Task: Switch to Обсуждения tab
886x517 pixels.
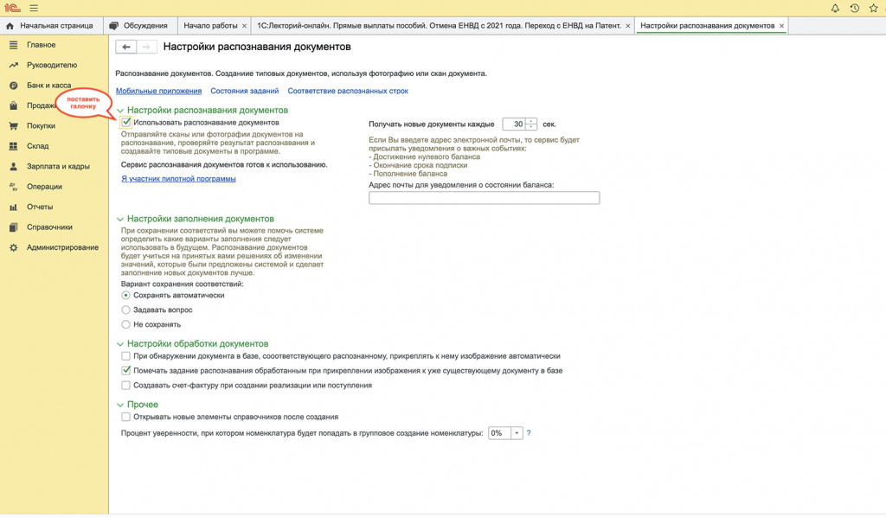Action: pos(139,26)
